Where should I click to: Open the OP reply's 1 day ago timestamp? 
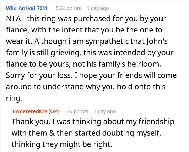tap(105, 111)
